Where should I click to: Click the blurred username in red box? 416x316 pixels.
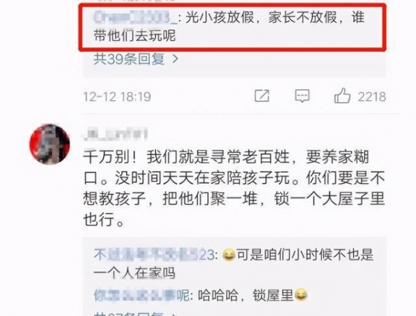coord(135,18)
